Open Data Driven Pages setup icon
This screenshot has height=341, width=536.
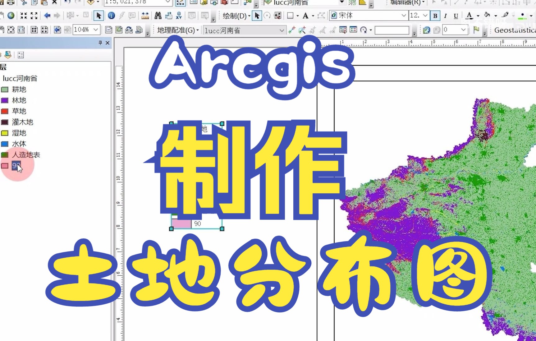click(139, 30)
